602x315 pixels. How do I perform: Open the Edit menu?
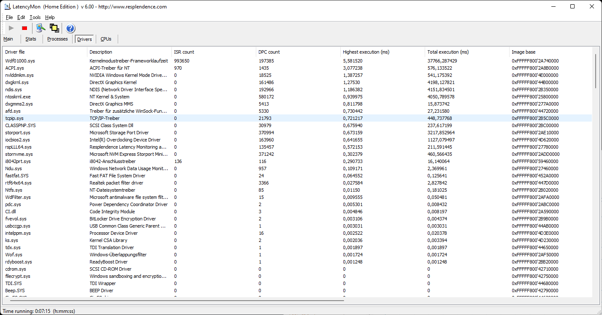point(21,17)
